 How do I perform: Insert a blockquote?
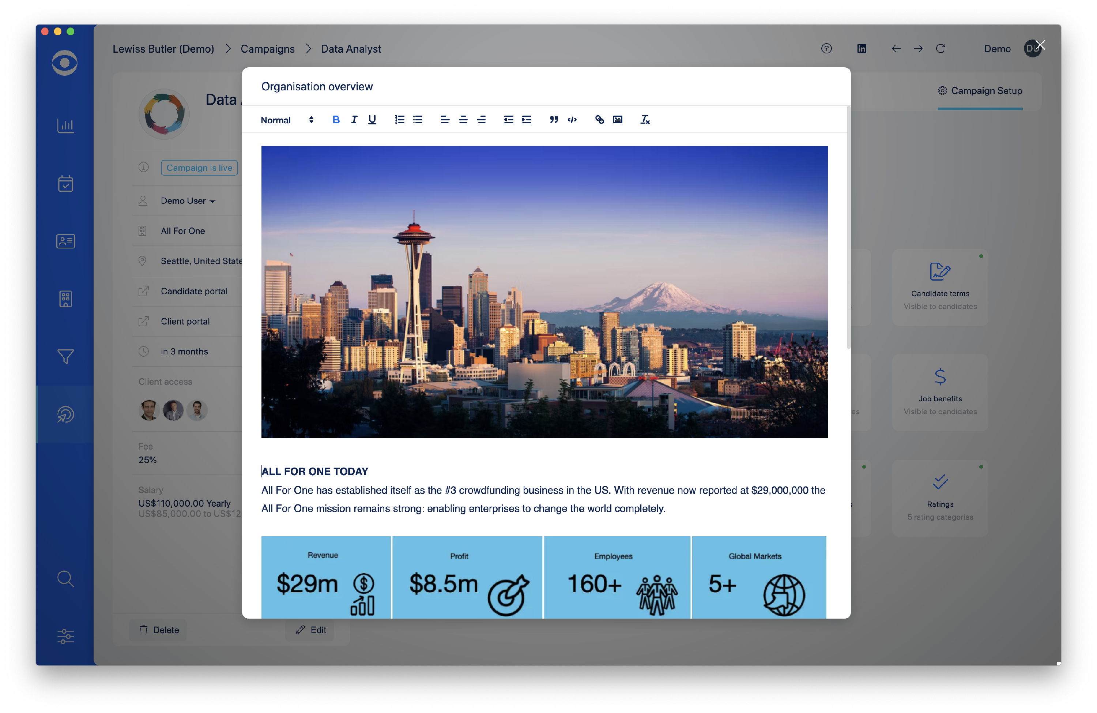[x=554, y=120]
